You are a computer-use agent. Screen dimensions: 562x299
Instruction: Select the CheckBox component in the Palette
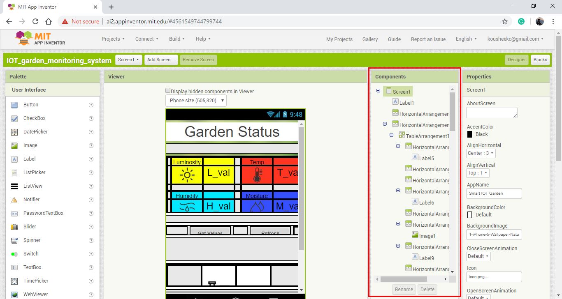click(34, 118)
